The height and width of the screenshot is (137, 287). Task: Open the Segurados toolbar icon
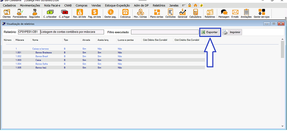(x=35, y=14)
